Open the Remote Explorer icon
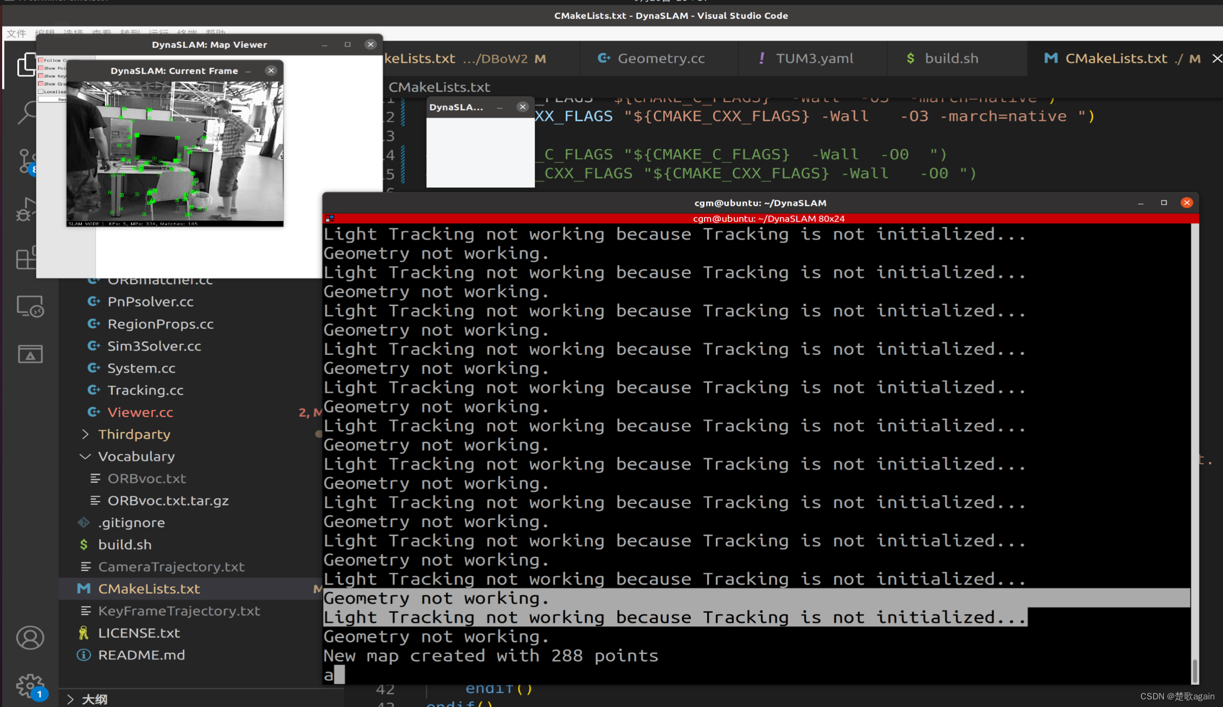 30,306
